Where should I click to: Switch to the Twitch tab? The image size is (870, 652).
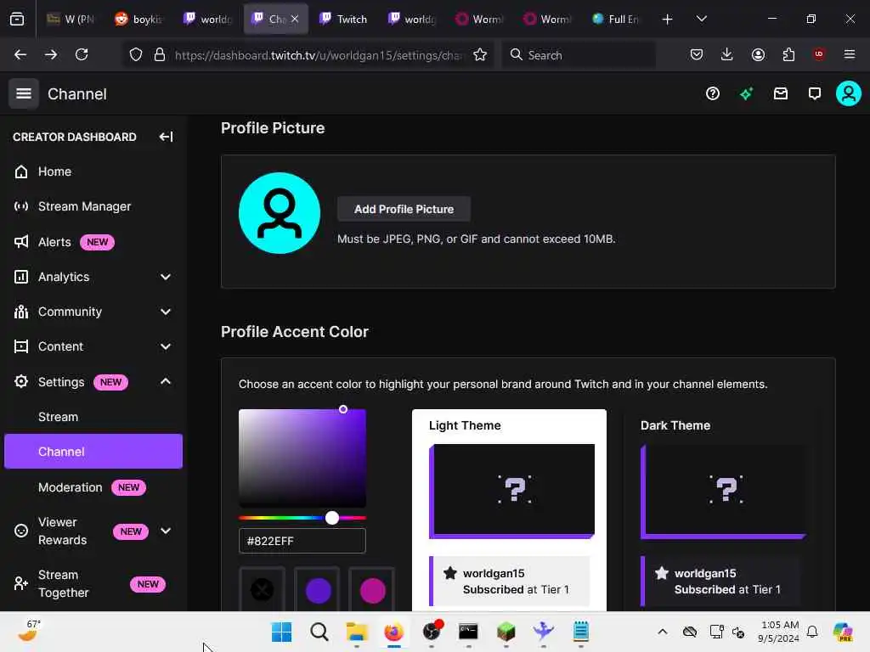pyautogui.click(x=343, y=19)
